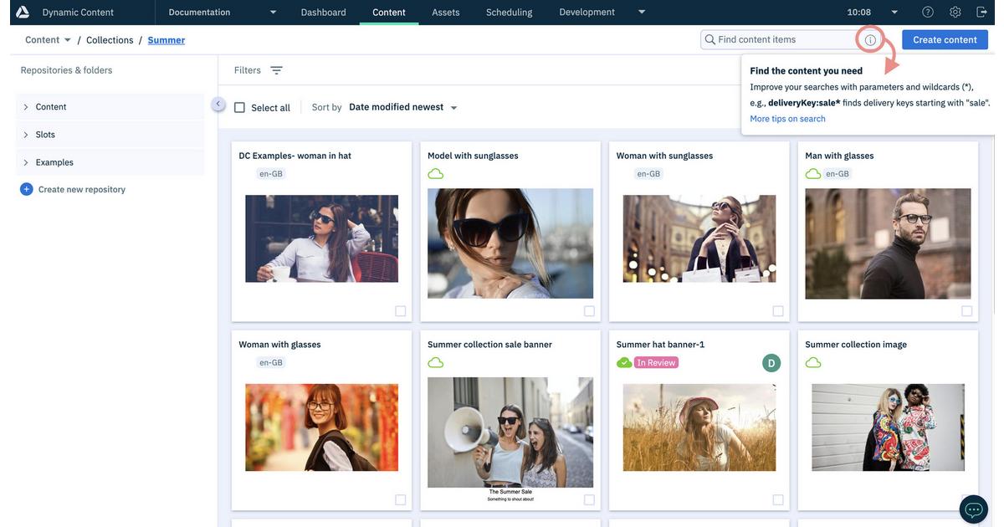Tick the Select all checkbox

tap(240, 108)
